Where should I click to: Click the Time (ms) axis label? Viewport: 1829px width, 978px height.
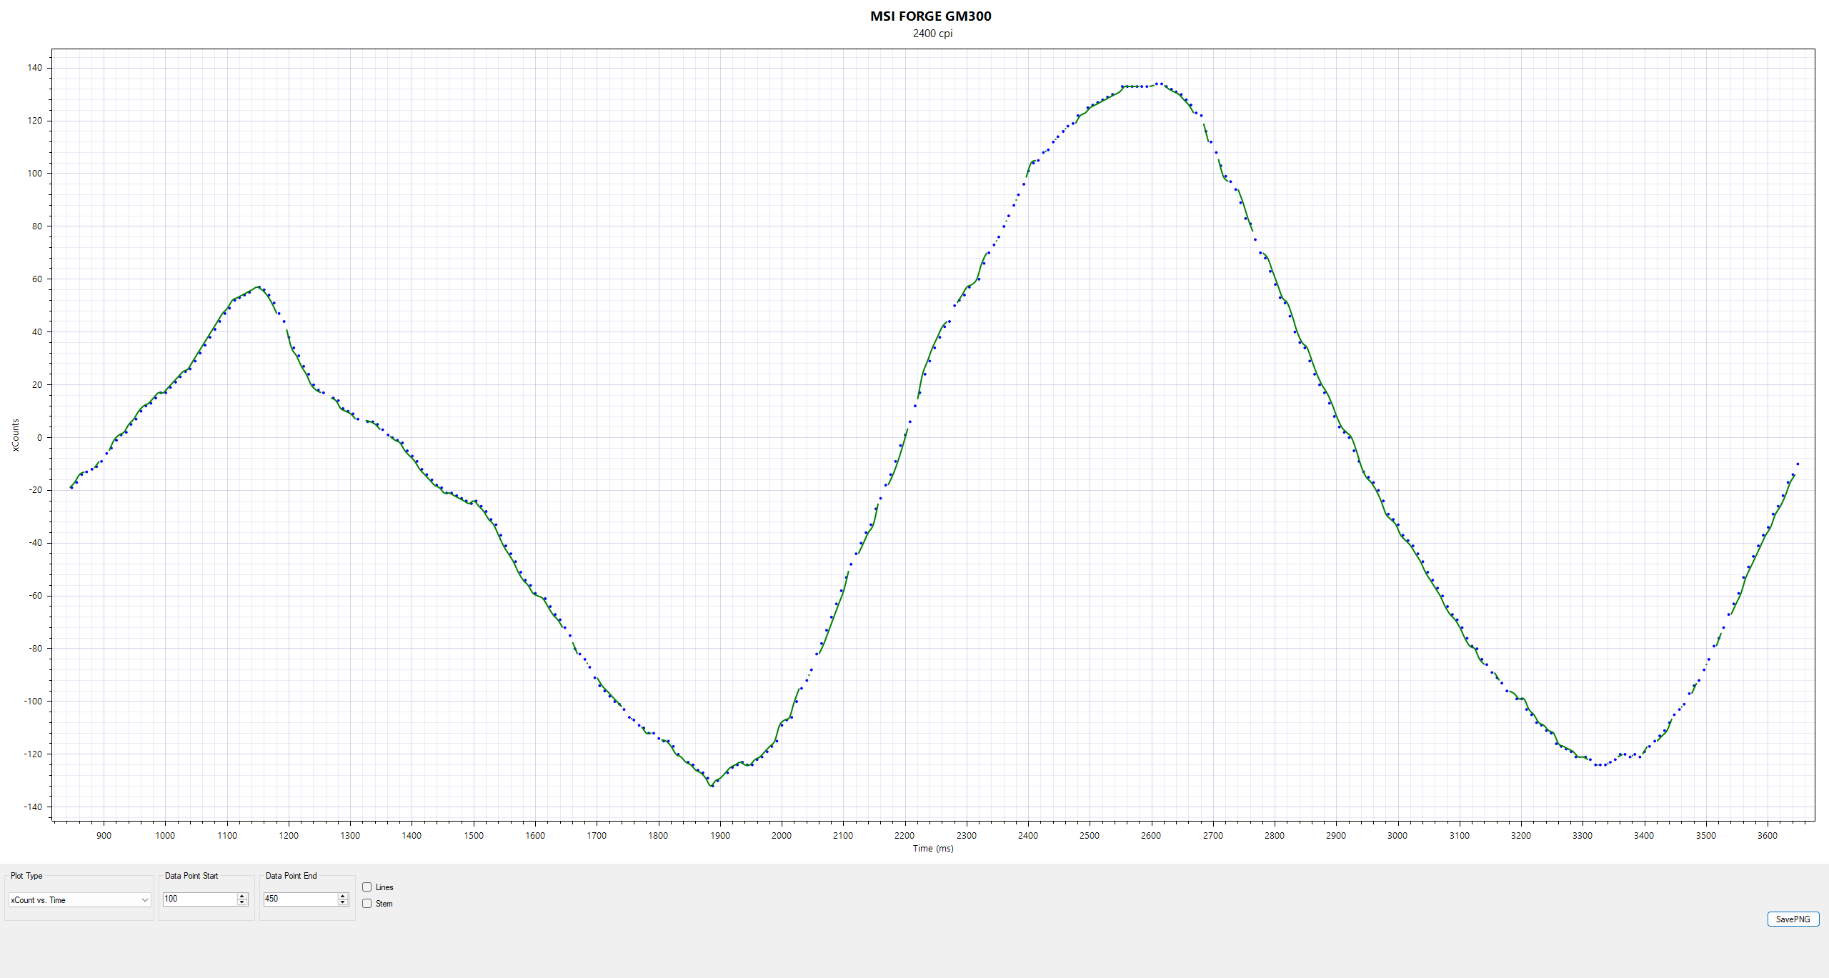pyautogui.click(x=932, y=849)
